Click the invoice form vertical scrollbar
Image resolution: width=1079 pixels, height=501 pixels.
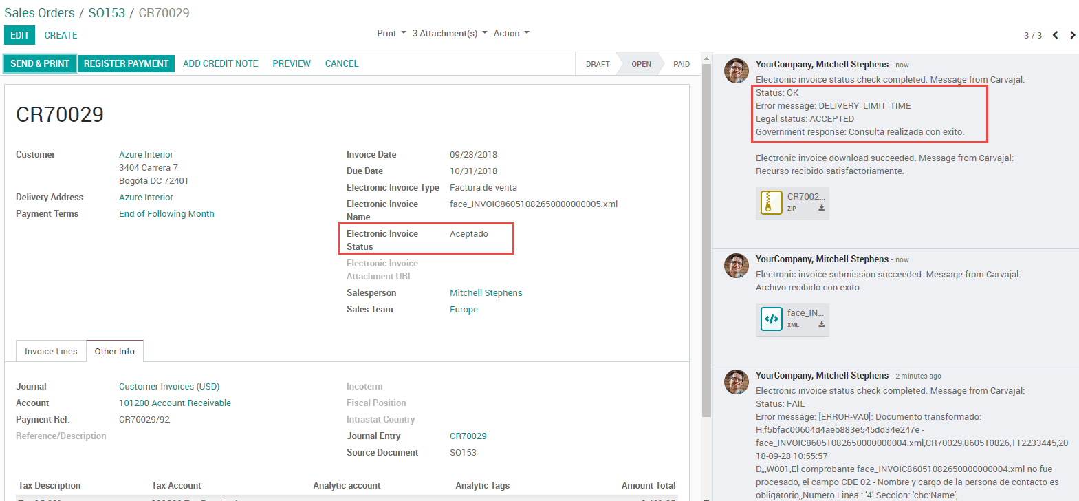[706, 241]
